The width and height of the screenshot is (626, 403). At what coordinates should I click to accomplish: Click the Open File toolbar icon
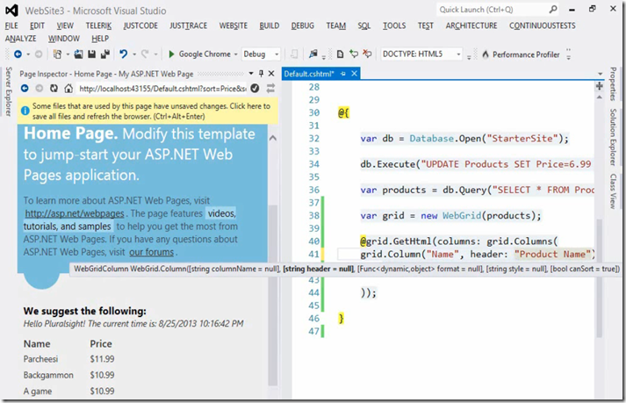[79, 54]
